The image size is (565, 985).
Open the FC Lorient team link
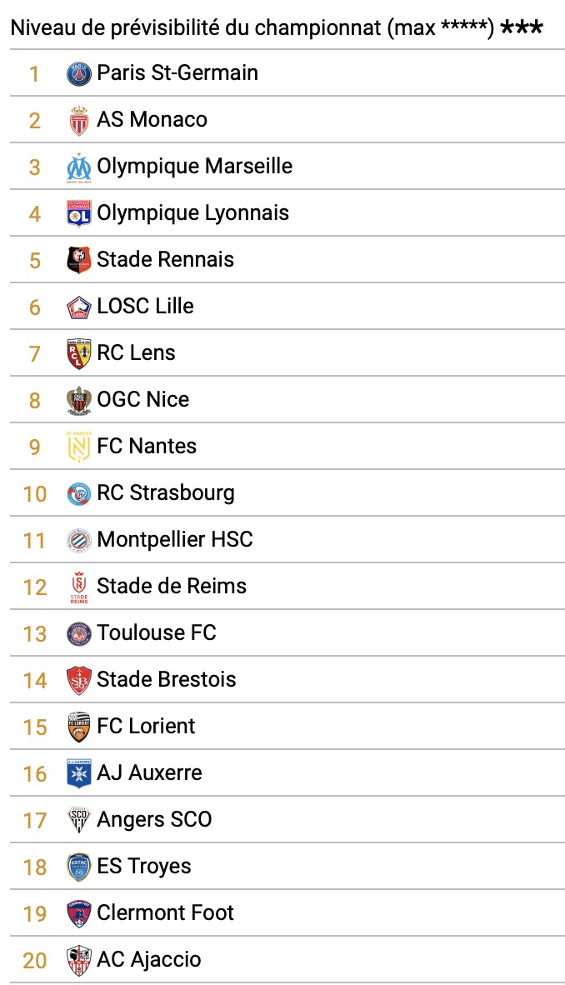point(146,726)
